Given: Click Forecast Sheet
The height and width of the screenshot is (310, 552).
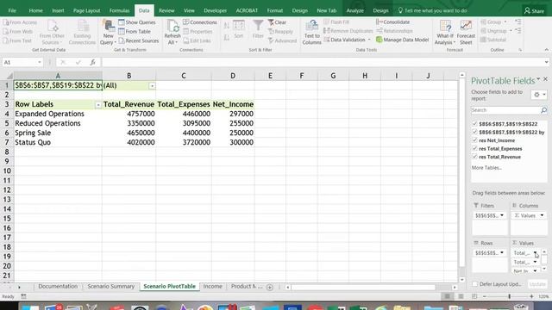Looking at the screenshot, I should pyautogui.click(x=466, y=32).
